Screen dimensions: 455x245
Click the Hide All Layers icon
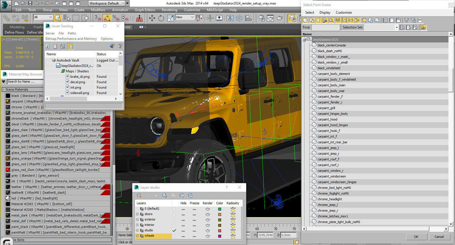click(182, 195)
